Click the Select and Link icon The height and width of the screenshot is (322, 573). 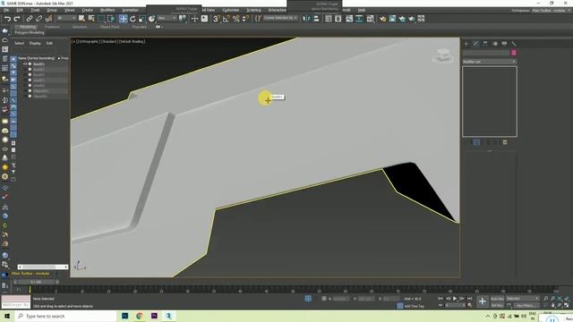click(30, 19)
